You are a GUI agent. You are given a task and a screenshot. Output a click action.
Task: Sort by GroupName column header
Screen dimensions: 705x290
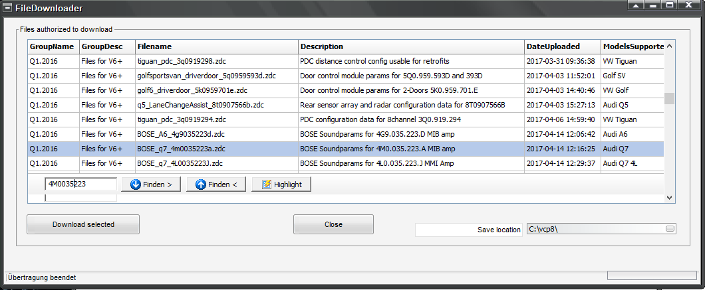pos(53,46)
